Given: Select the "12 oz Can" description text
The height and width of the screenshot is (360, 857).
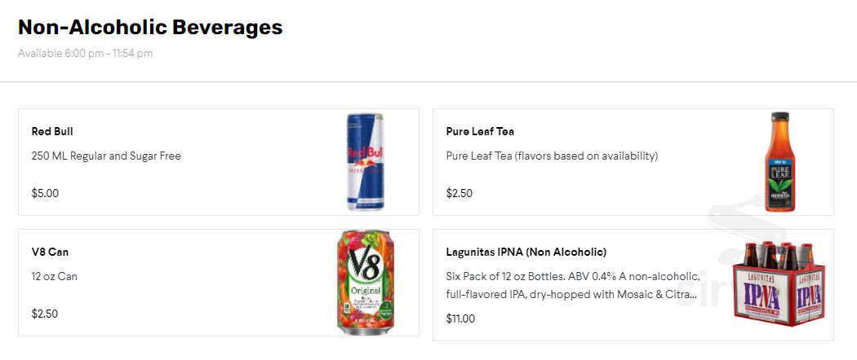Looking at the screenshot, I should click(x=55, y=276).
